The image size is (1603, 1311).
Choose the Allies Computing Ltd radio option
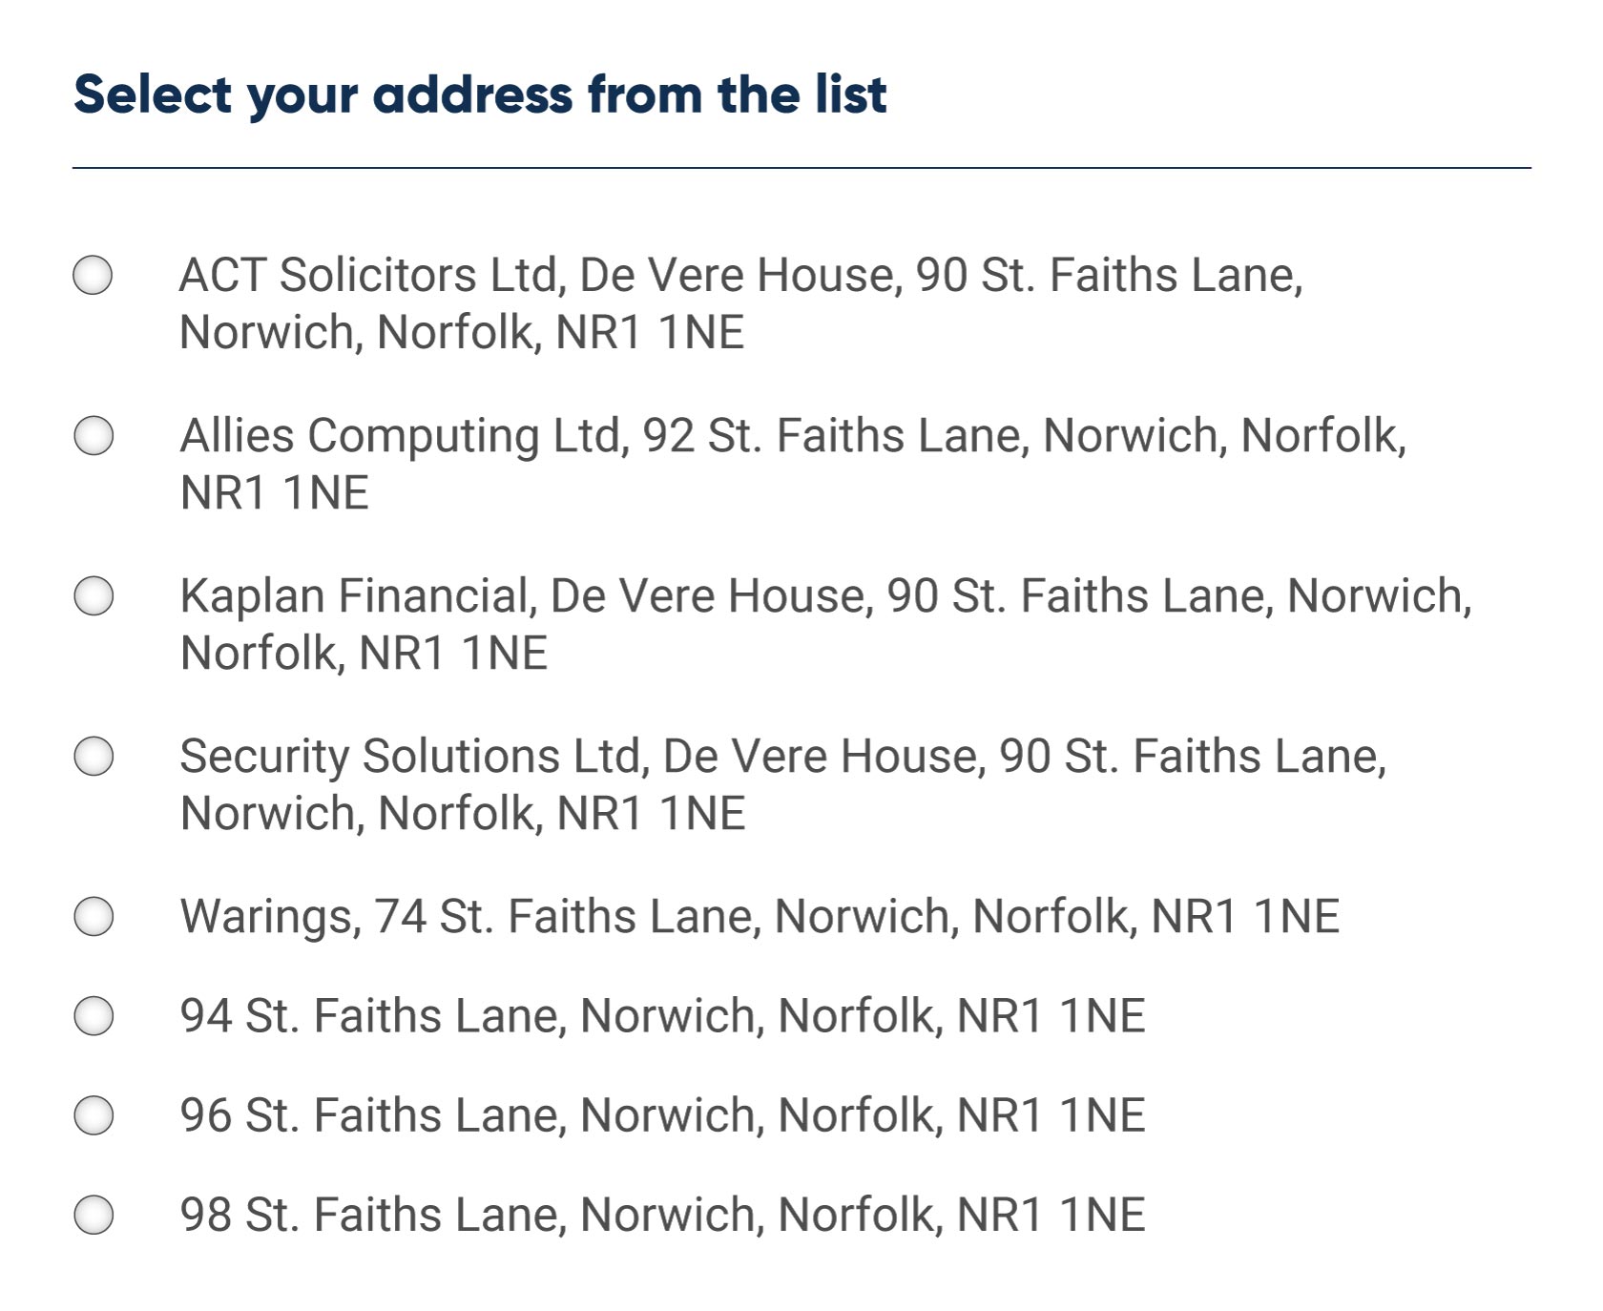pyautogui.click(x=94, y=435)
